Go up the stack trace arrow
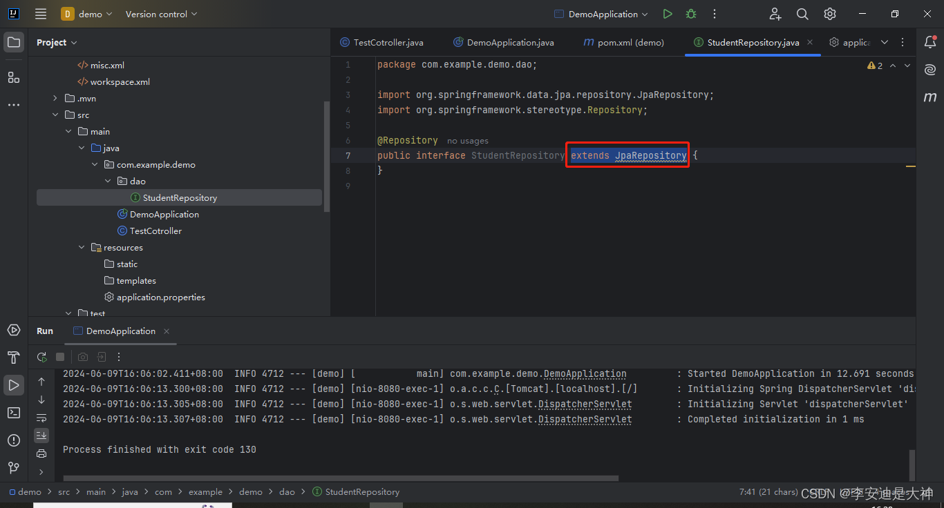 click(41, 382)
